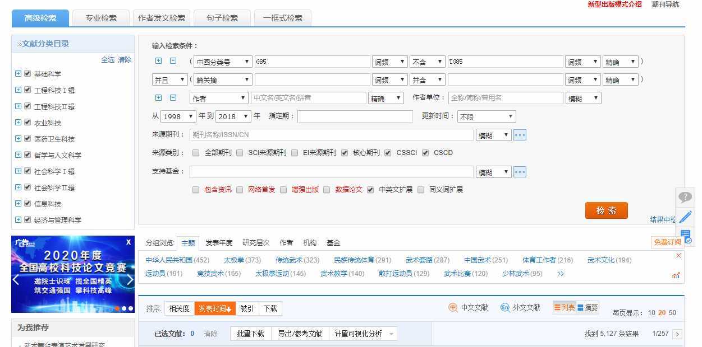Viewport: 702px width, 347px height.
Task: Add an author row with plus icon beside 作者
Action: (x=158, y=97)
